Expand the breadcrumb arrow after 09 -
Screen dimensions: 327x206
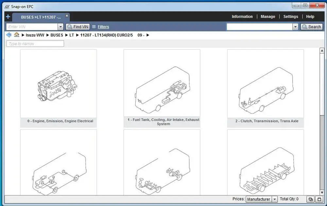(148, 35)
